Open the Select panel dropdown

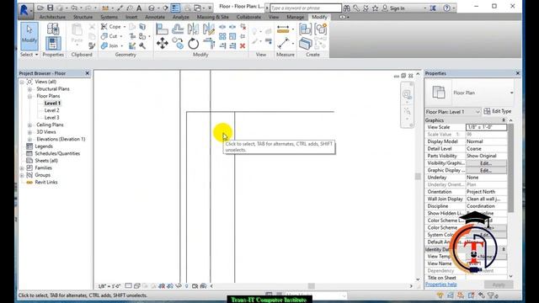[x=29, y=55]
